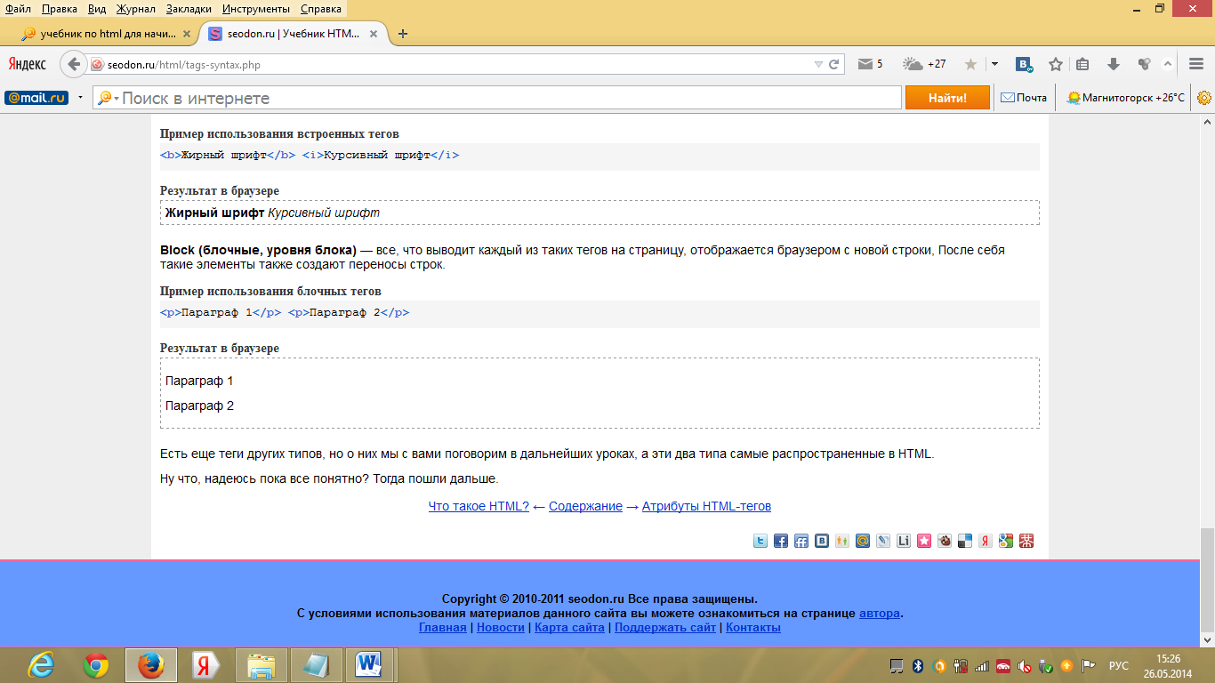Open the address bar history dropdown
Image resolution: width=1215 pixels, height=683 pixels.
pos(818,64)
